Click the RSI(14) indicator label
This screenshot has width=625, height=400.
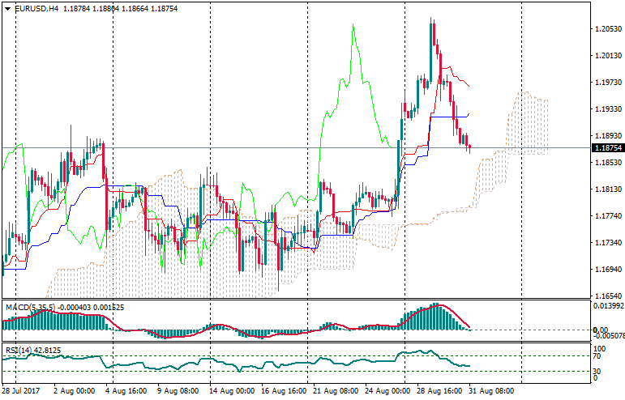pyautogui.click(x=18, y=350)
